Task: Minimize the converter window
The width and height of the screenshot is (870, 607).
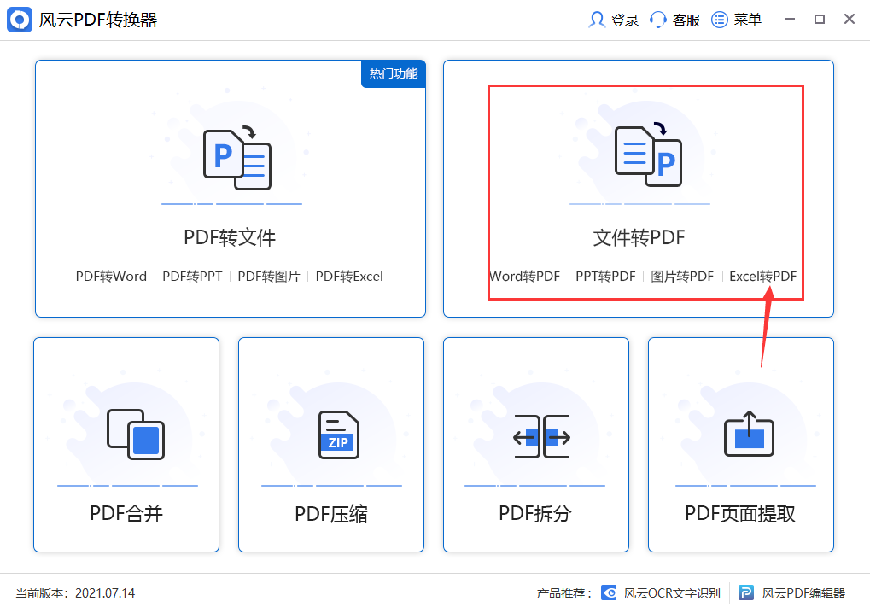Action: (x=790, y=20)
